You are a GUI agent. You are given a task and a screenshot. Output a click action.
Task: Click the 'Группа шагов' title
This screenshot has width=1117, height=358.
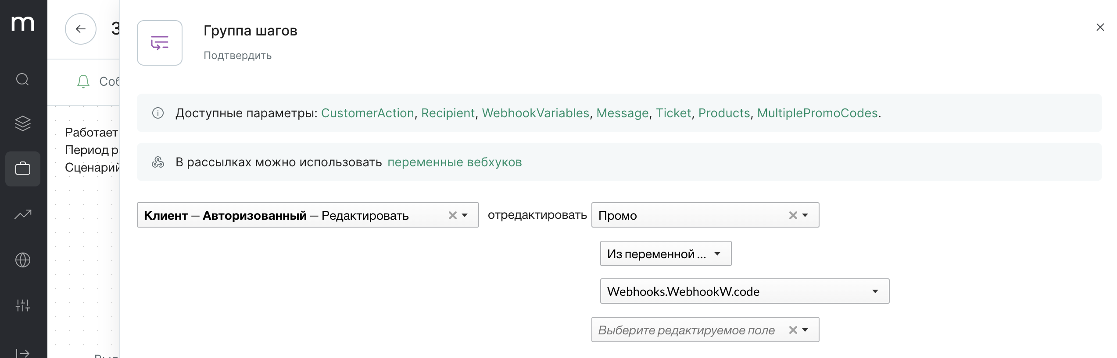tap(250, 31)
